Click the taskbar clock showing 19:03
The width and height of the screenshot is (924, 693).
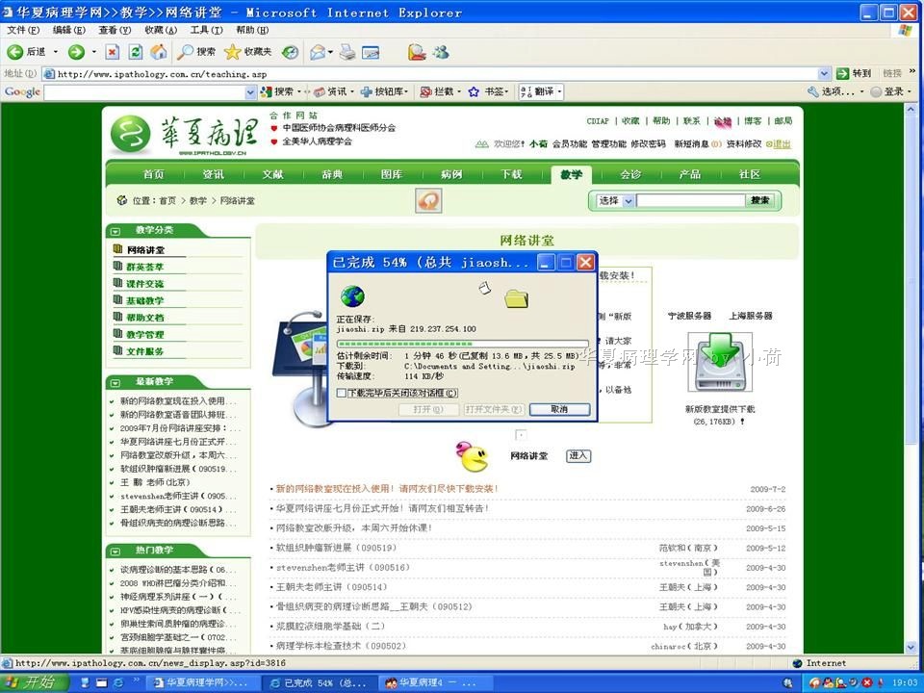point(905,683)
